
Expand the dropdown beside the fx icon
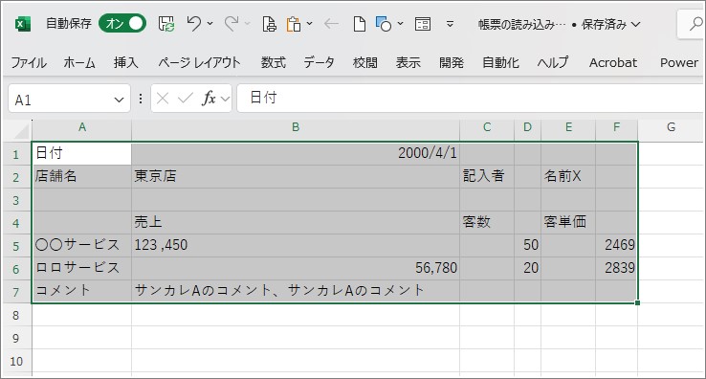tap(226, 99)
